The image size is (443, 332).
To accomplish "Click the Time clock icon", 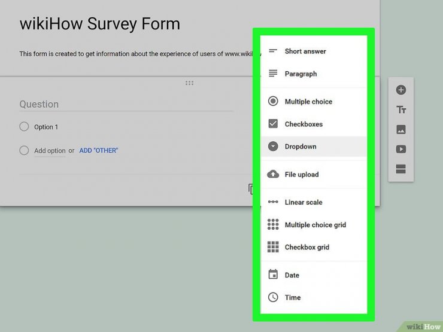I will [273, 297].
